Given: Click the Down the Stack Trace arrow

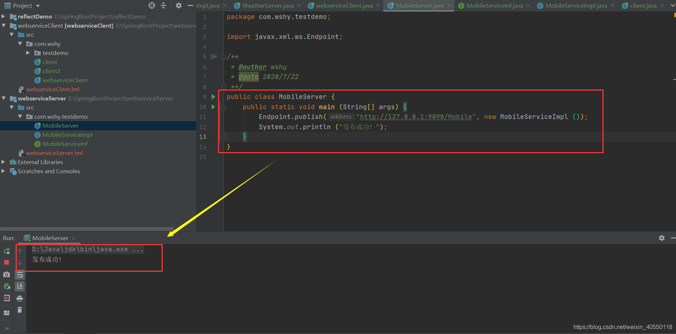Looking at the screenshot, I should (x=20, y=262).
